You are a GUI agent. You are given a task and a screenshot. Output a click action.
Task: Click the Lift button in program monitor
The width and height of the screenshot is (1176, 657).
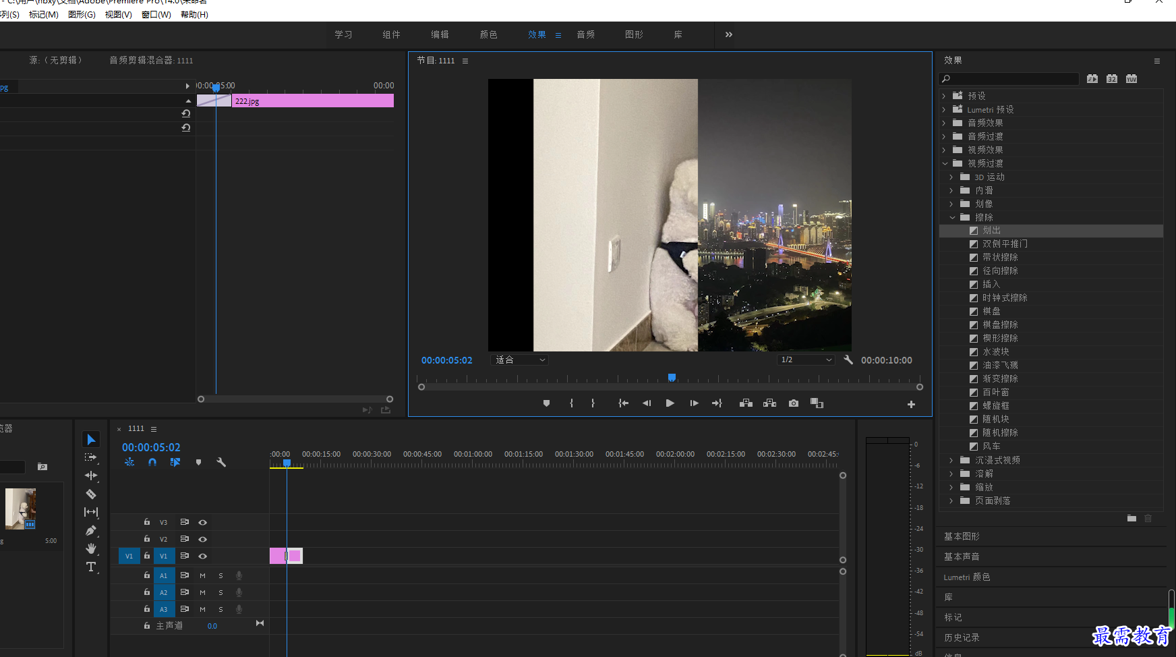coord(746,403)
